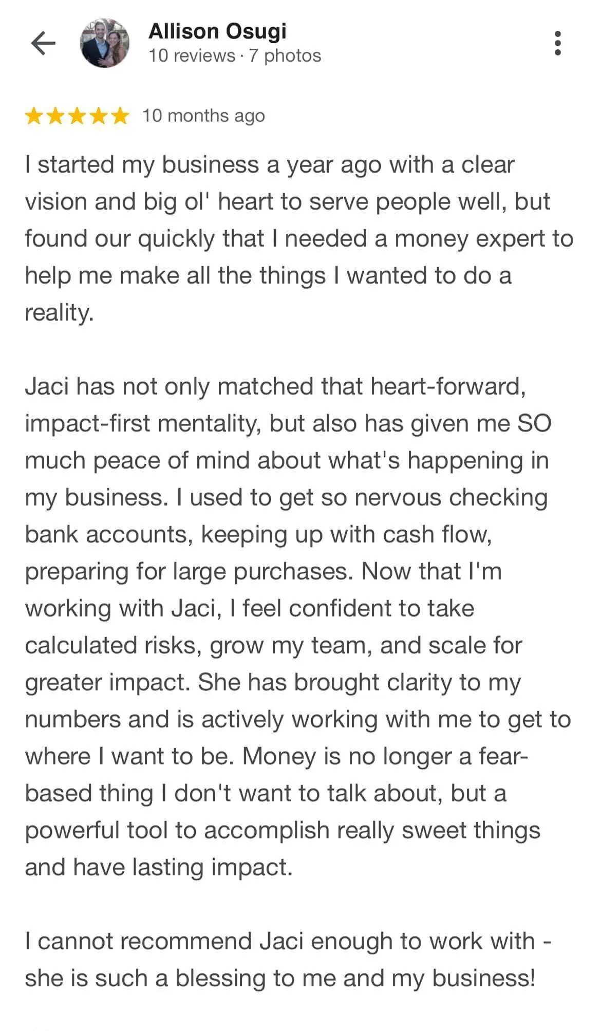Viewport: 601px width, 1031px height.
Task: Open the "7 photos" count
Action: coord(285,55)
